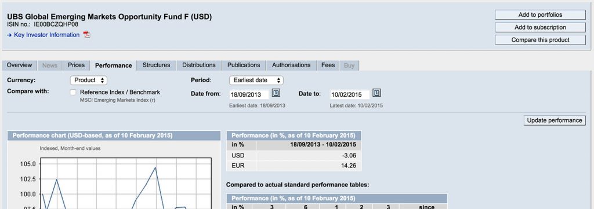Select the USD value -3.06

(x=348, y=155)
